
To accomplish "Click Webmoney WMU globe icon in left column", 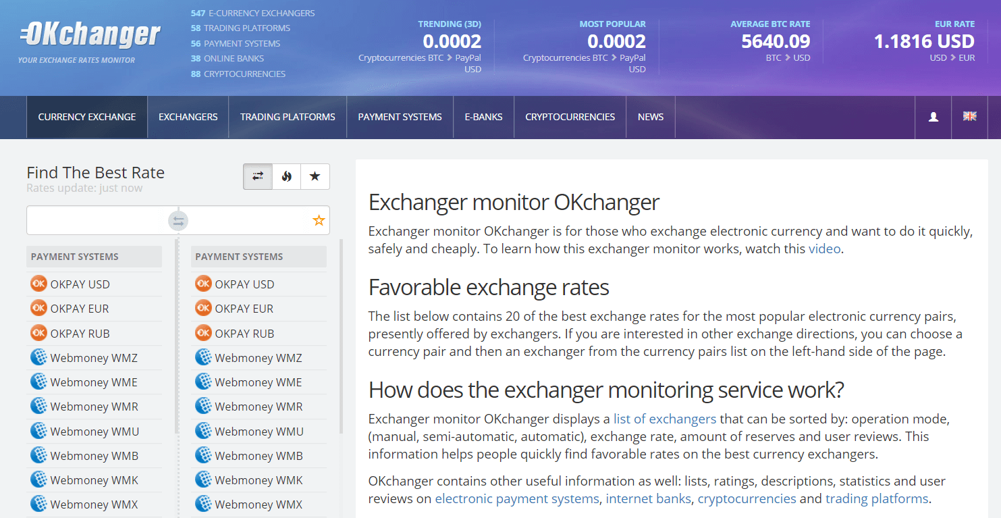I will pos(38,431).
